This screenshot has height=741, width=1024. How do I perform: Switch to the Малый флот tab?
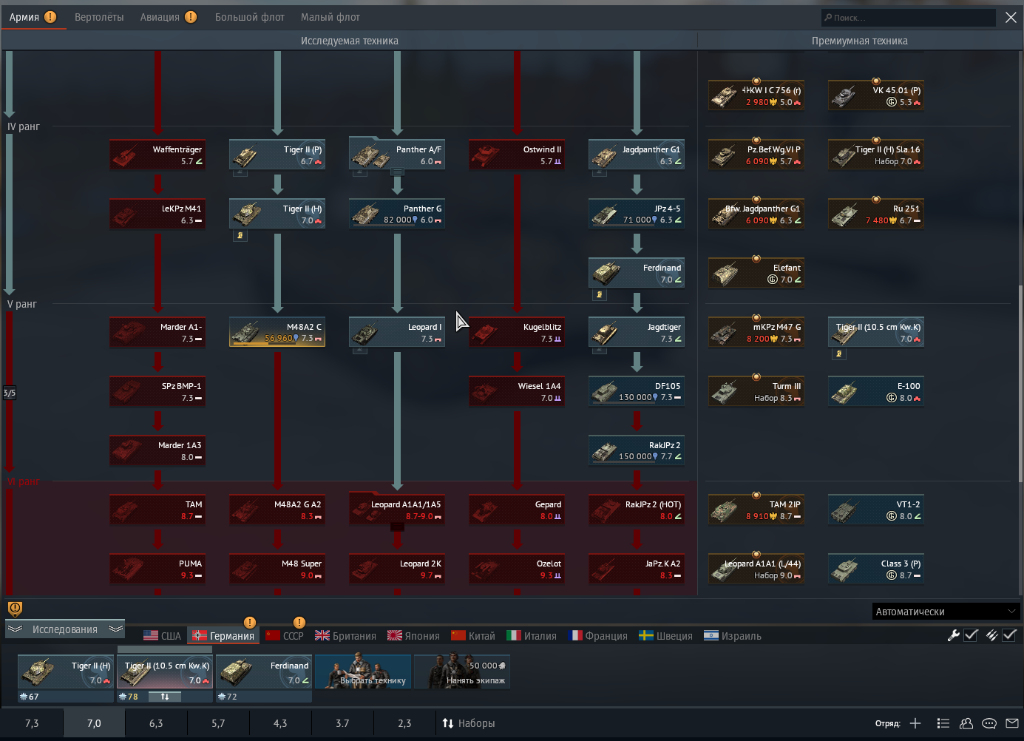coord(330,17)
